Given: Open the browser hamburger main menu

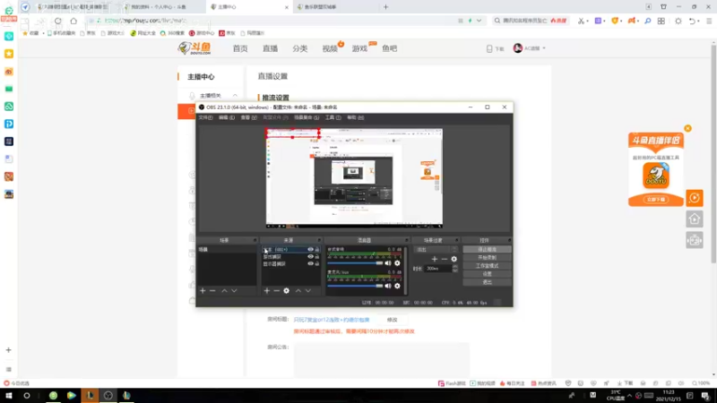Looking at the screenshot, I should point(709,21).
